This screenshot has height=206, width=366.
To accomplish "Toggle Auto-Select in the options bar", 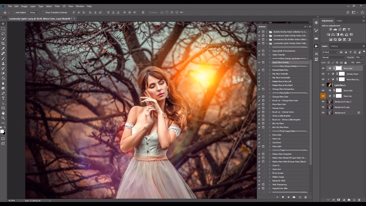I will pos(13,12).
